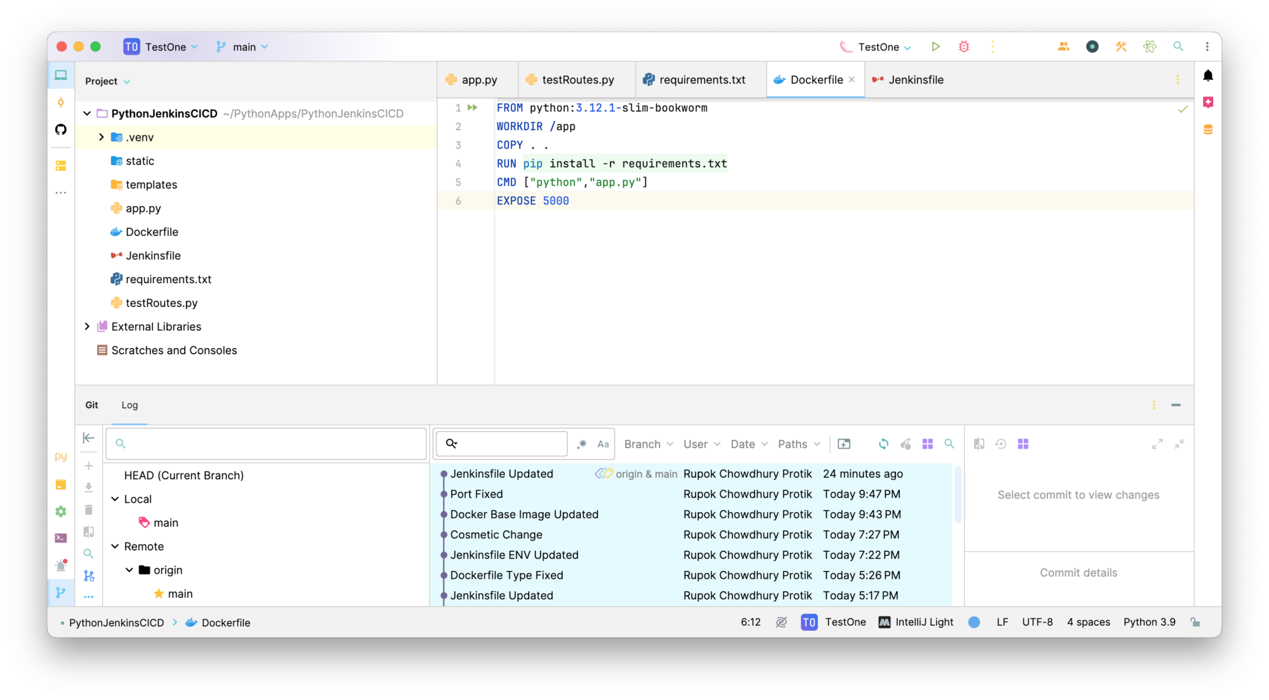The width and height of the screenshot is (1269, 700).
Task: Click Python 3.9 in the status bar
Action: tap(1149, 622)
